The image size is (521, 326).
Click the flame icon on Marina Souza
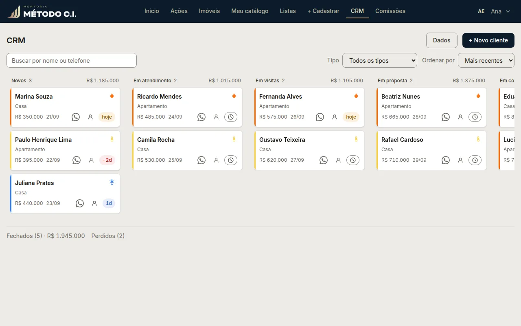(112, 96)
